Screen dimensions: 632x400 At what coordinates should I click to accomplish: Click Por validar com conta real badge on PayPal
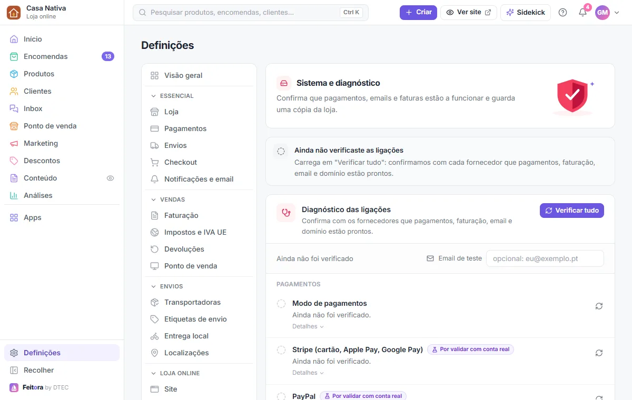click(x=363, y=396)
